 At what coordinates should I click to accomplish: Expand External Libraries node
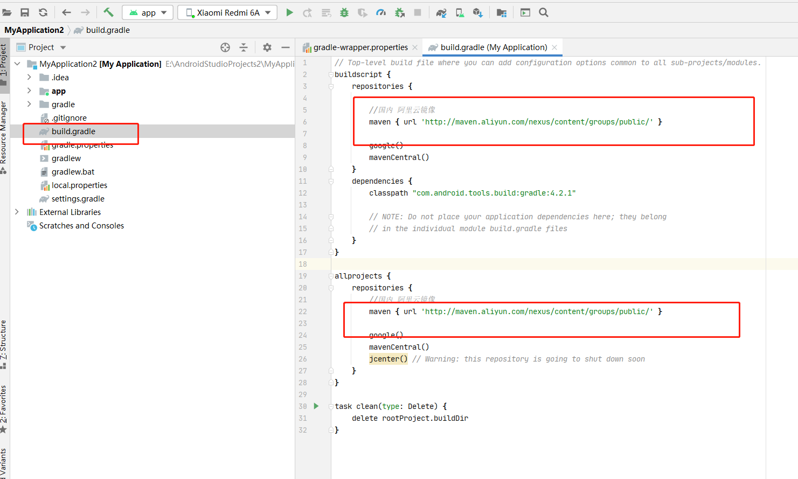pos(17,212)
